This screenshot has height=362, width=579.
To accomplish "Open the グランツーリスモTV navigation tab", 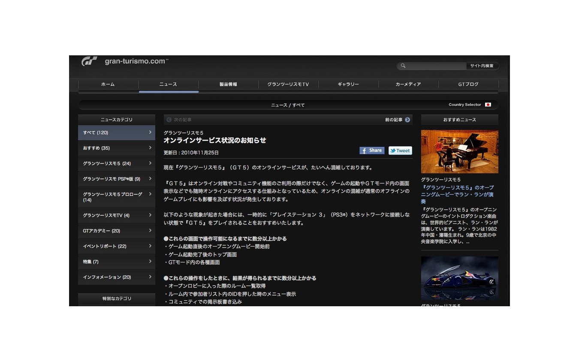I will (288, 84).
